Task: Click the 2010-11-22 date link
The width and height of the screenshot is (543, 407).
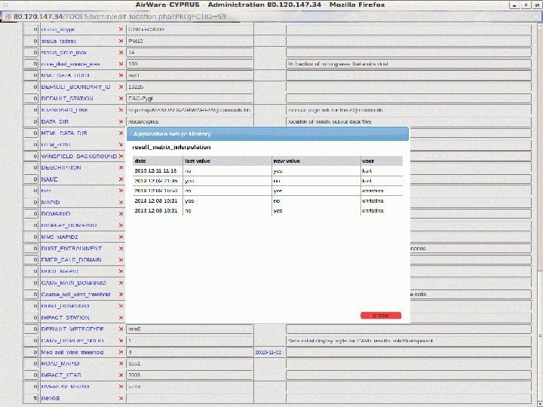Action: tap(268, 352)
